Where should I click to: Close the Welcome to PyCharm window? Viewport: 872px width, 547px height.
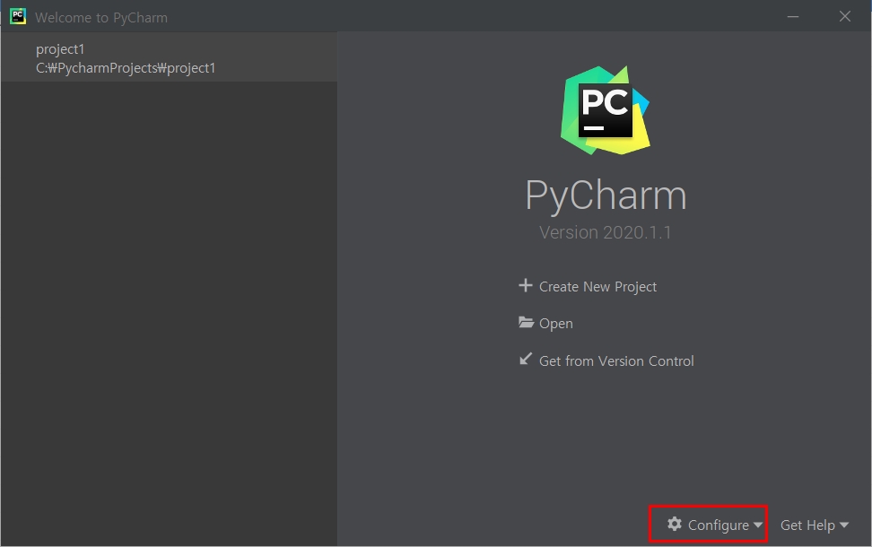click(845, 17)
